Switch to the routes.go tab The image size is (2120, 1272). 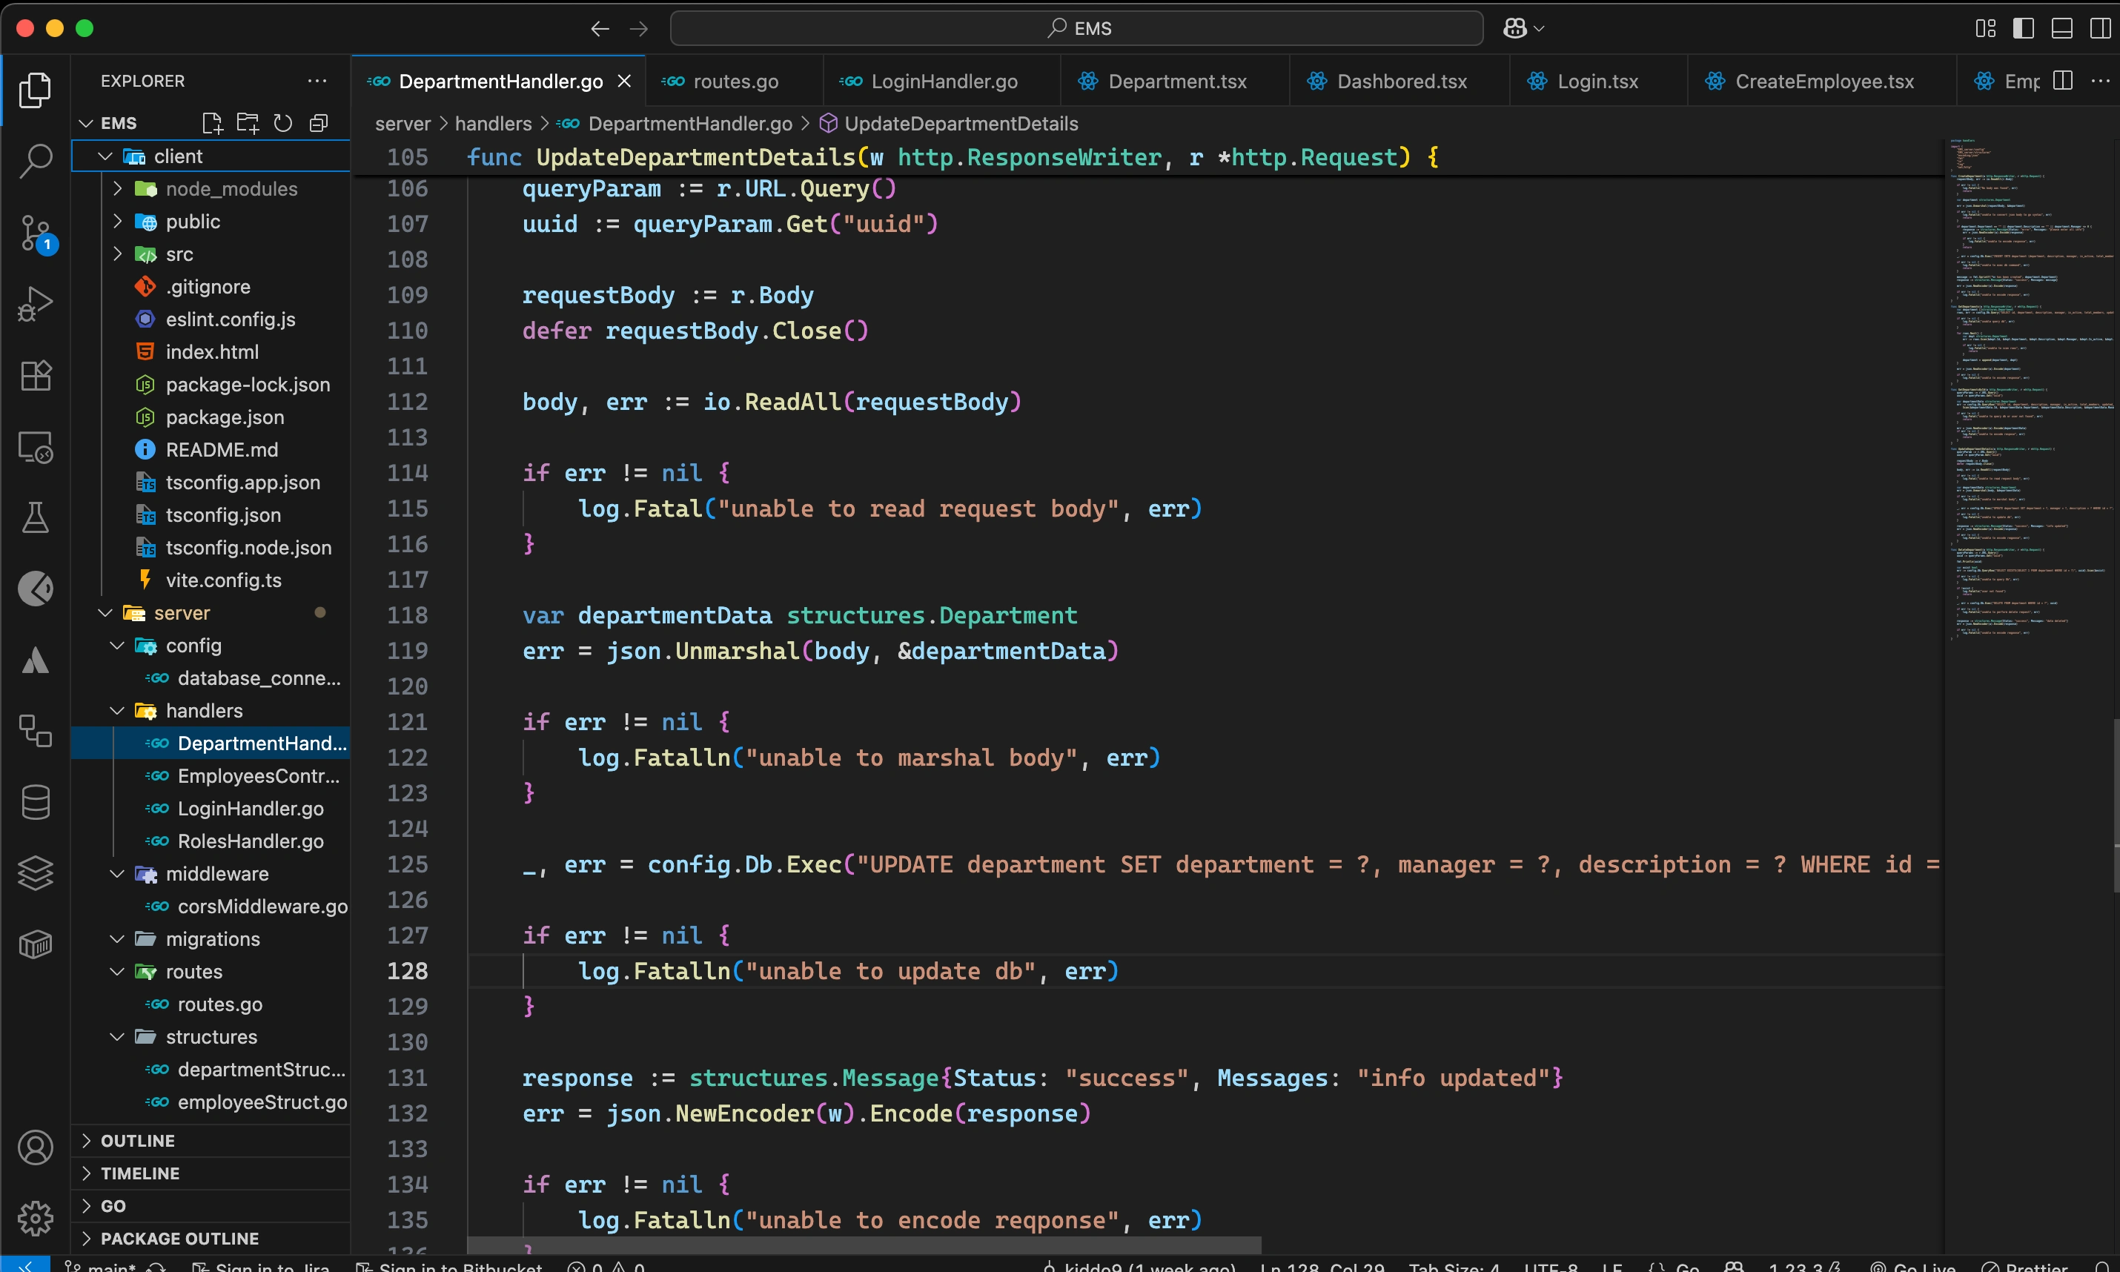[x=735, y=81]
